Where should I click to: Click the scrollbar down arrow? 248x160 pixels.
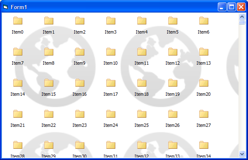(x=242, y=154)
